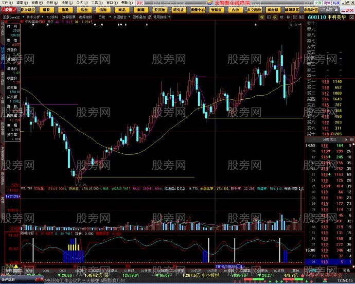Select the red 股票 tab
This screenshot has width=355, height=284.
click(9, 10)
